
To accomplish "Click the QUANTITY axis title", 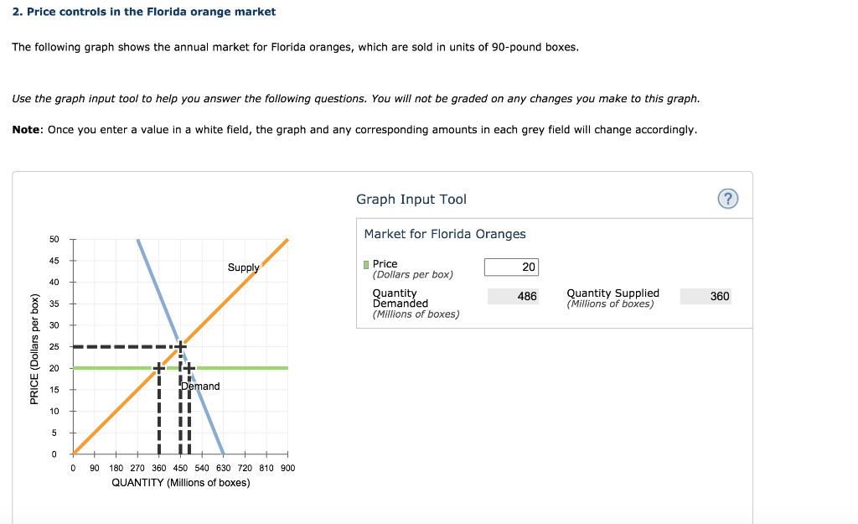I will click(181, 483).
